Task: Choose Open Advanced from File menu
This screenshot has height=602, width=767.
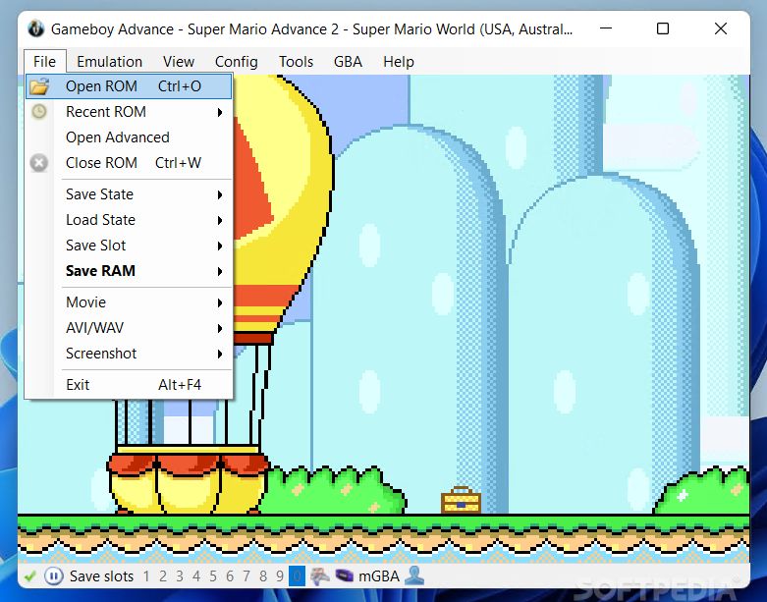Action: pyautogui.click(x=117, y=137)
